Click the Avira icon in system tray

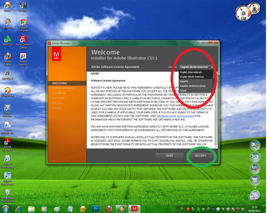(188, 209)
